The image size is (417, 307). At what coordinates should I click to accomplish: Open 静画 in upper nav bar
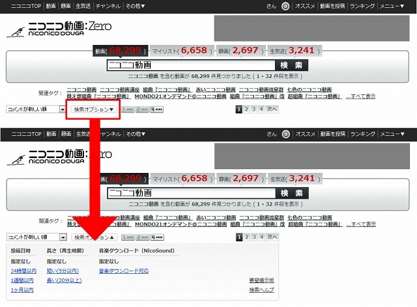[65, 6]
